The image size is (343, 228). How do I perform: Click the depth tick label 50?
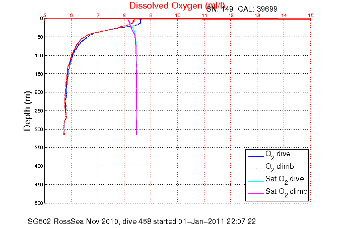pos(40,37)
